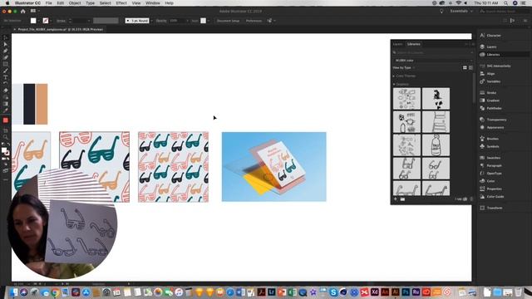The image size is (532, 299).
Task: Select the Type tool
Action: [x=6, y=77]
